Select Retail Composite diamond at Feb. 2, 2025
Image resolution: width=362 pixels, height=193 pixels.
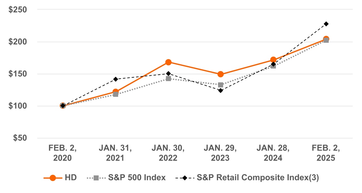326,24
